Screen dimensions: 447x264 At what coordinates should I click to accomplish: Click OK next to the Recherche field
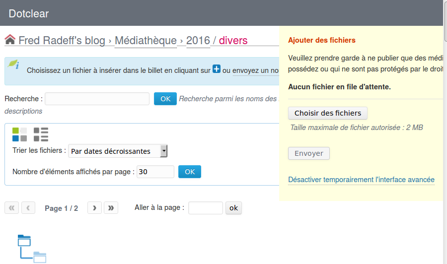tap(165, 99)
